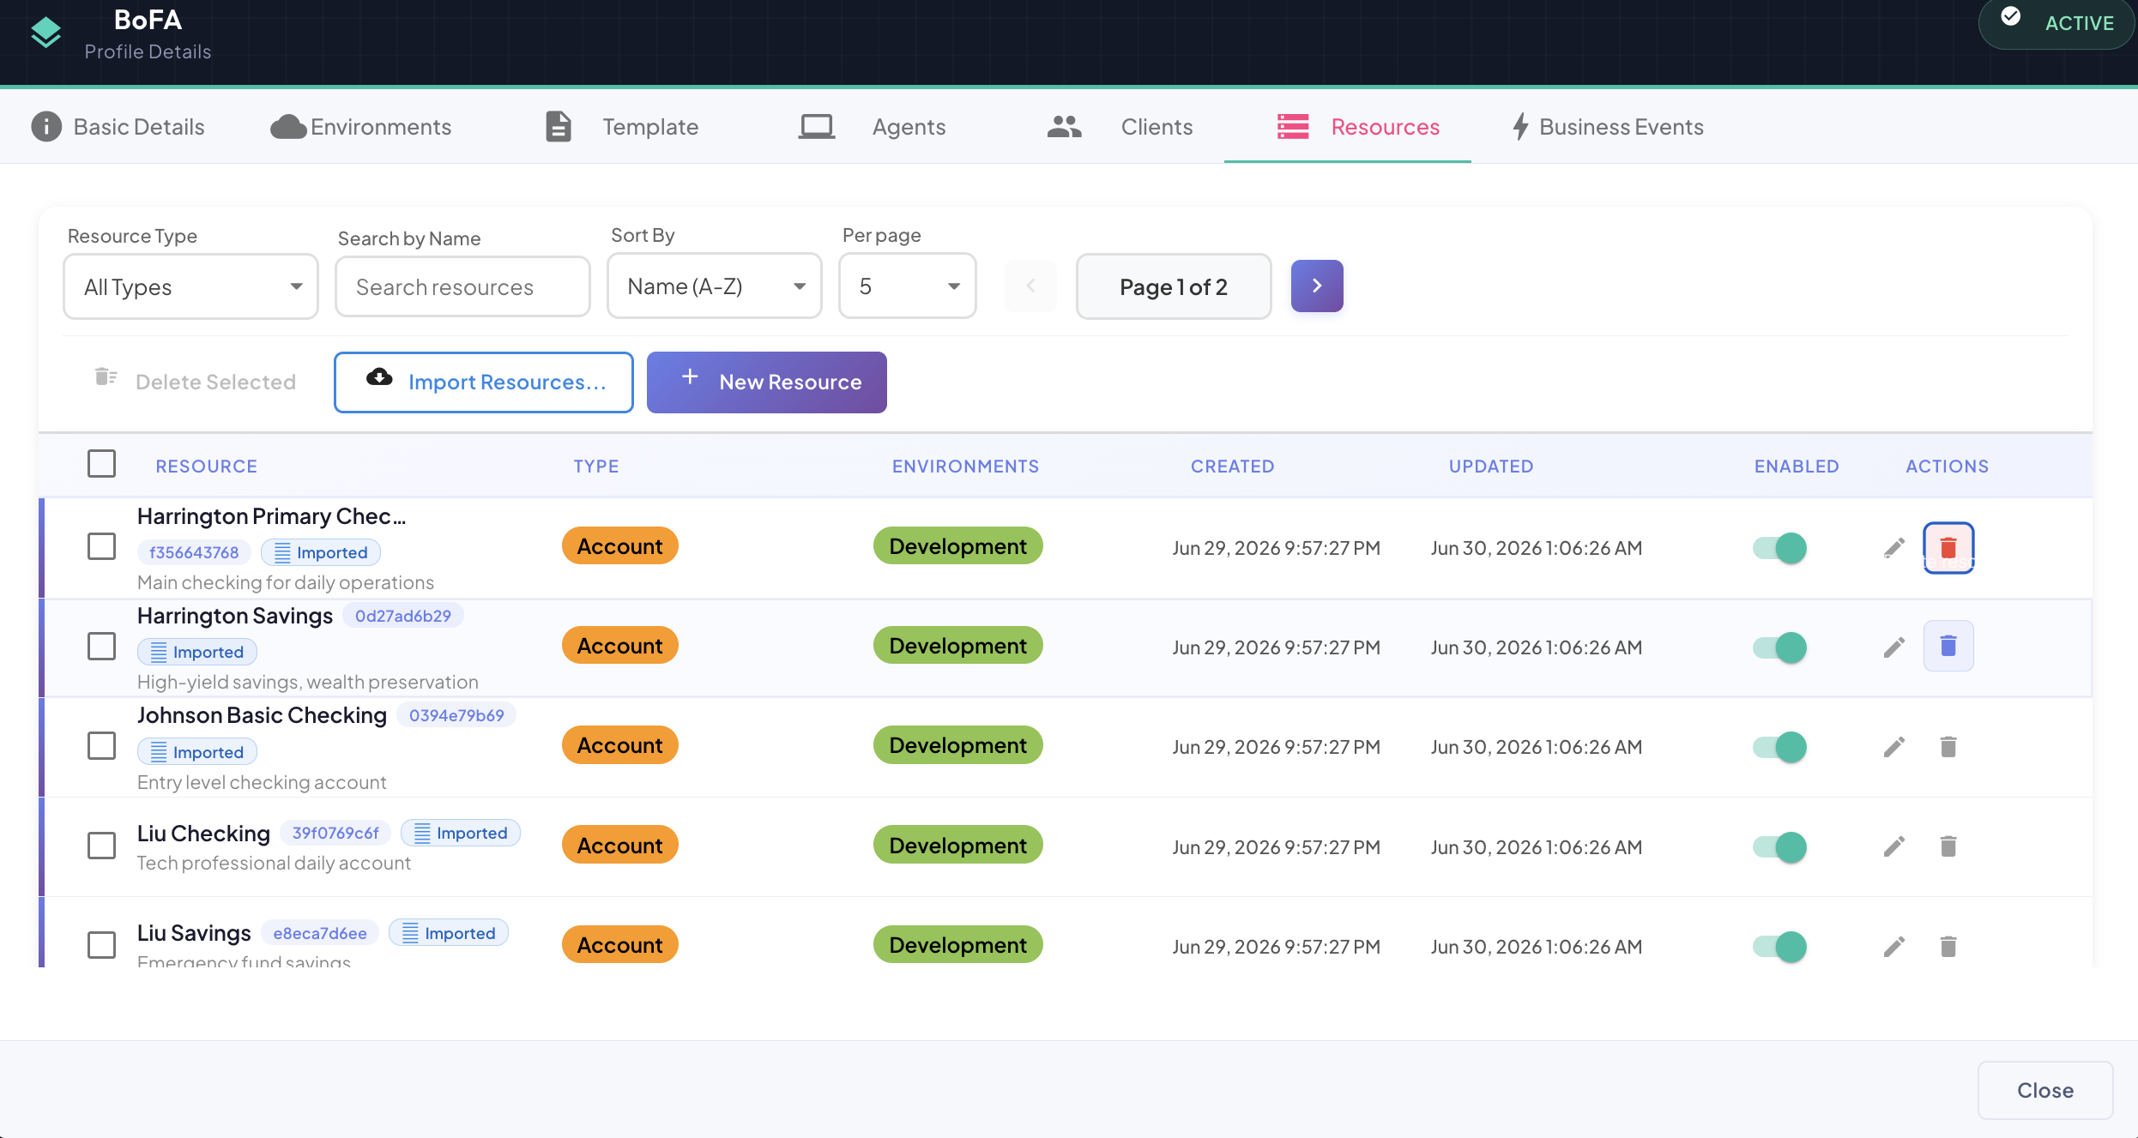Close the profile details dialog
2138x1138 pixels.
[x=2045, y=1090]
